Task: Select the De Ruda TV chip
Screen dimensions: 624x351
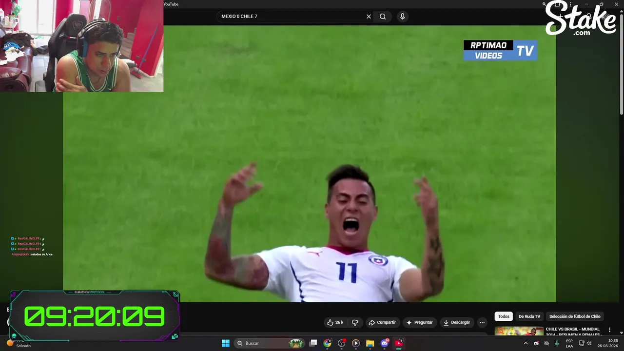Action: pyautogui.click(x=529, y=316)
